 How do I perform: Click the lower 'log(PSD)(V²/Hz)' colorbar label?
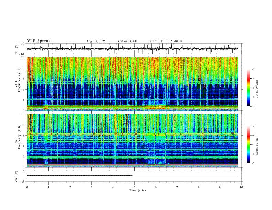[257, 146]
